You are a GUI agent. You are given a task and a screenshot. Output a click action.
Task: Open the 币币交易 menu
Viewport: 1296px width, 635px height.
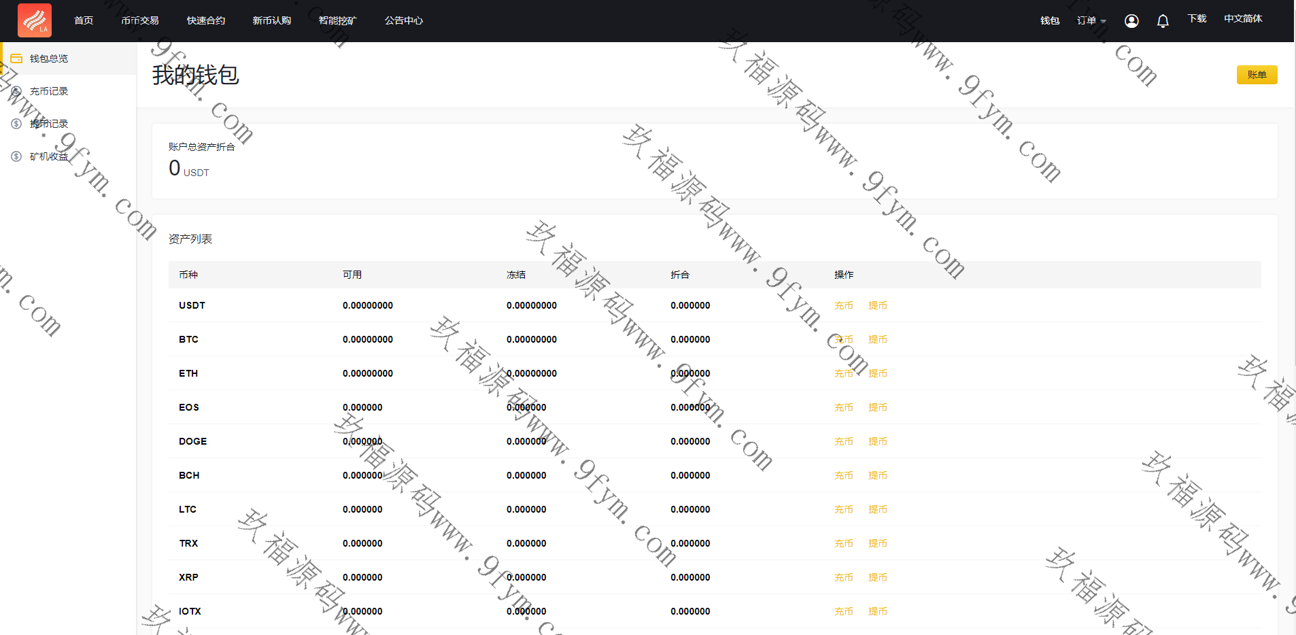[140, 20]
